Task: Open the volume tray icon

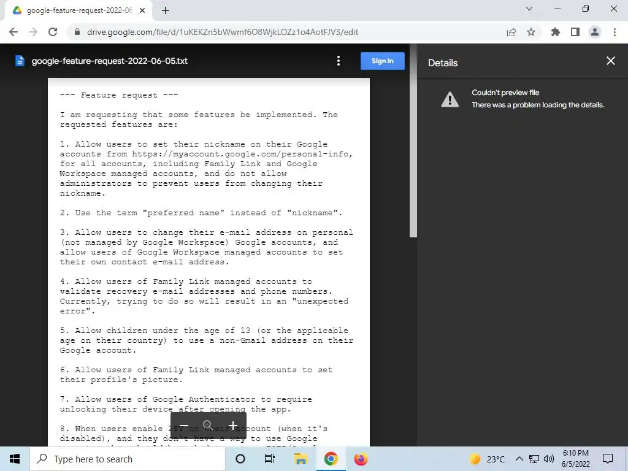Action: (549, 459)
